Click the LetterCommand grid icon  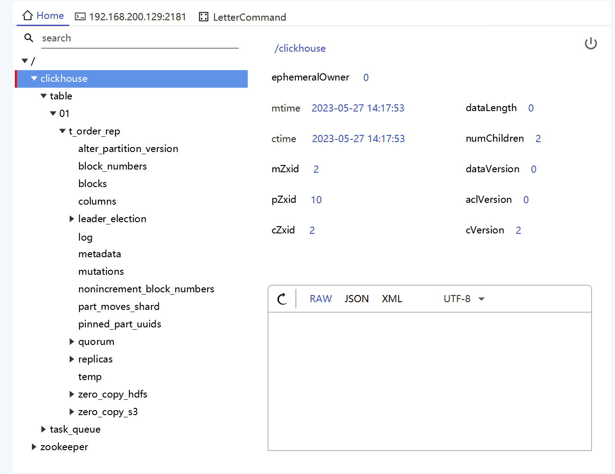204,17
